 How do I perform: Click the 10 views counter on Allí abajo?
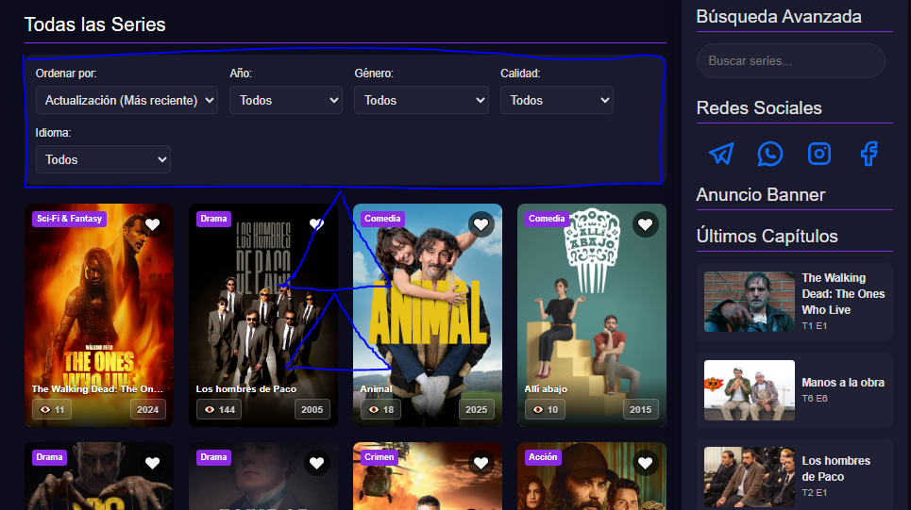click(x=545, y=410)
